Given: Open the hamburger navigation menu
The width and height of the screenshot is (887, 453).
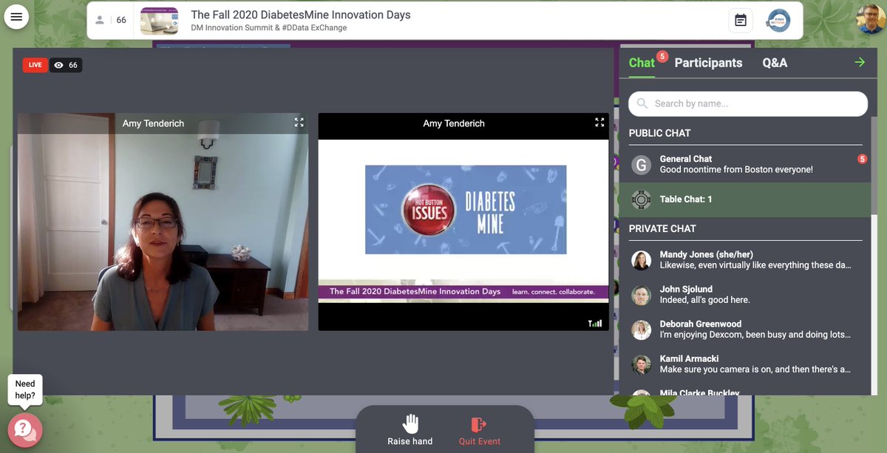Looking at the screenshot, I should tap(16, 16).
